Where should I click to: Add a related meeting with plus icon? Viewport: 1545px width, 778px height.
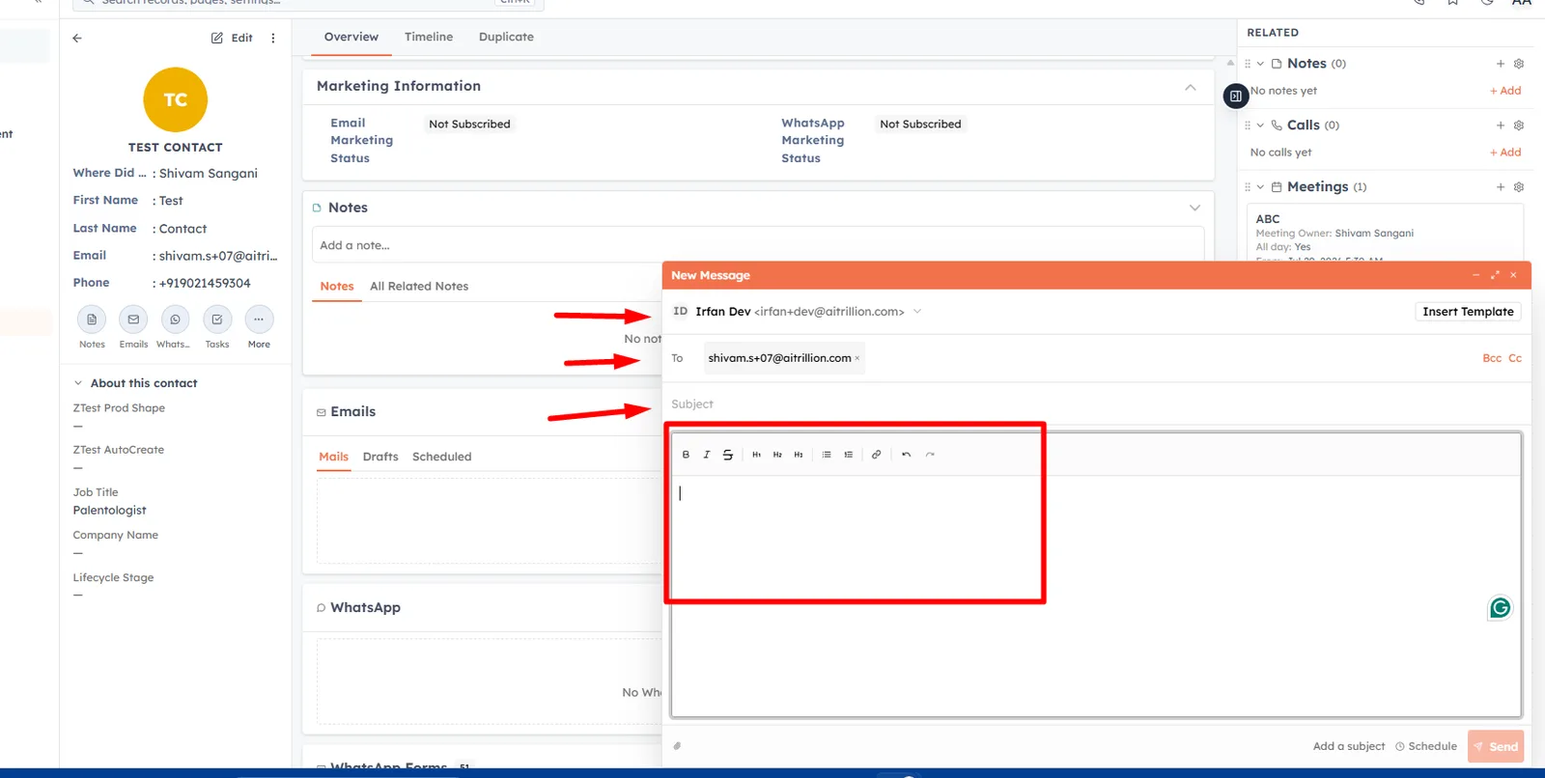pyautogui.click(x=1501, y=187)
